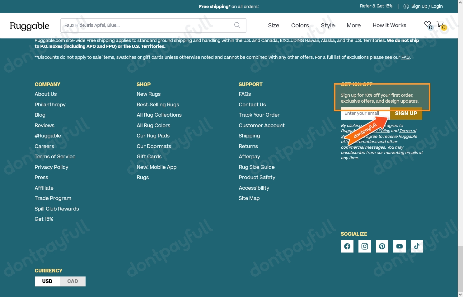Viewport: 463px width, 297px height.
Task: Open FAQs support link
Action: (x=245, y=94)
